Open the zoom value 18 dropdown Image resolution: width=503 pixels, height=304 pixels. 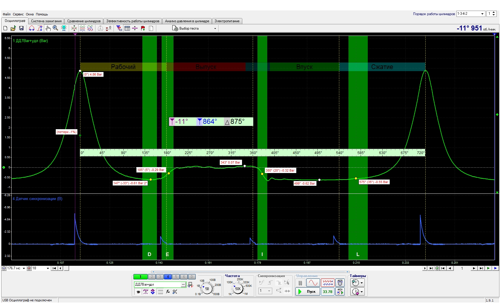[x=48, y=268]
